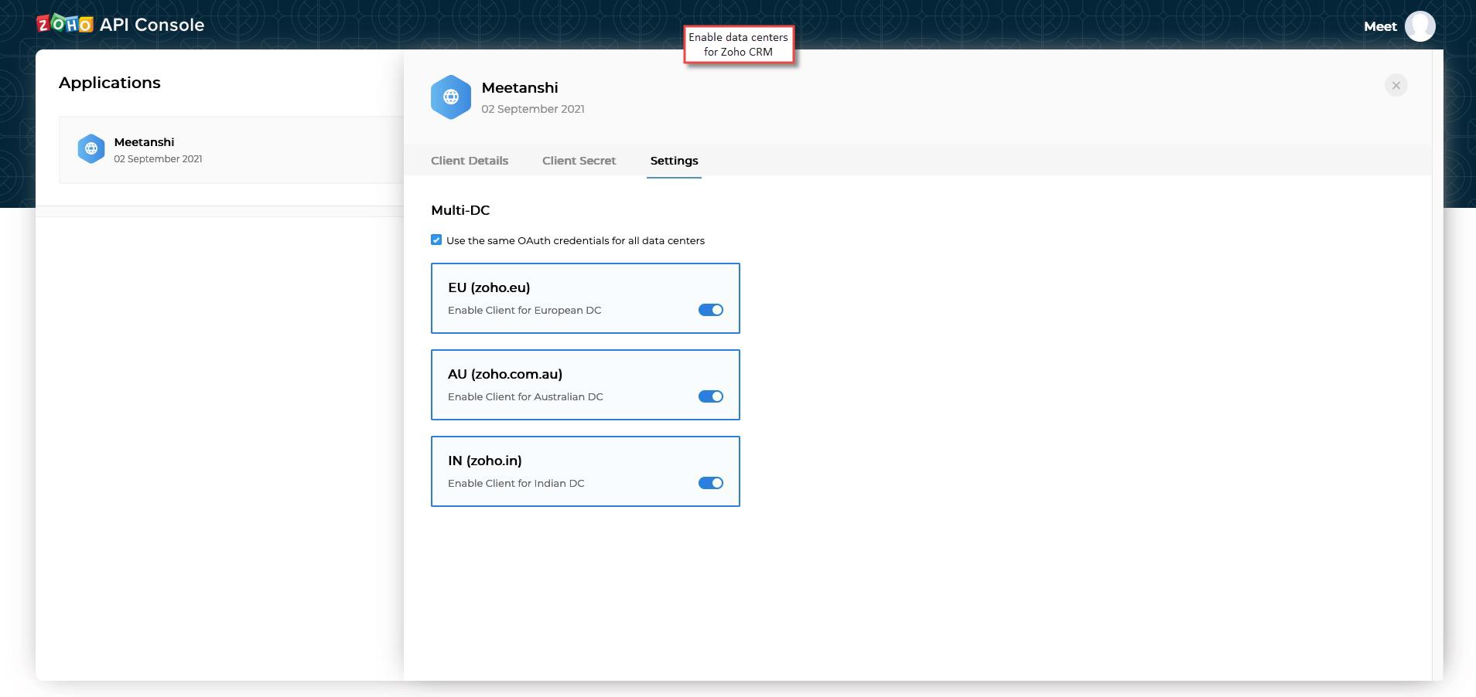Click the AU (zoho.com.au) card title
The height and width of the screenshot is (697, 1476).
[x=505, y=374]
